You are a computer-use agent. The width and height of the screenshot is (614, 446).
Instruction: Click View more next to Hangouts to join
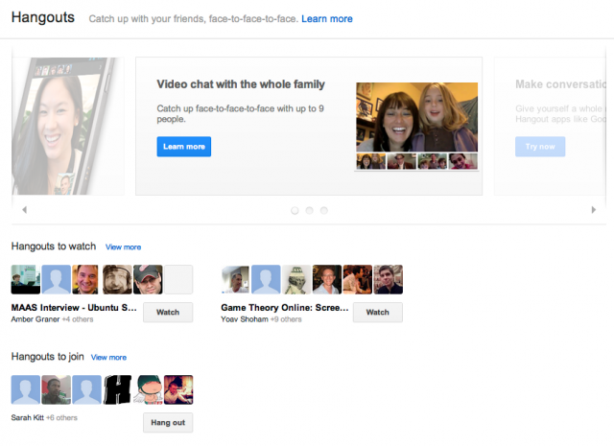108,357
